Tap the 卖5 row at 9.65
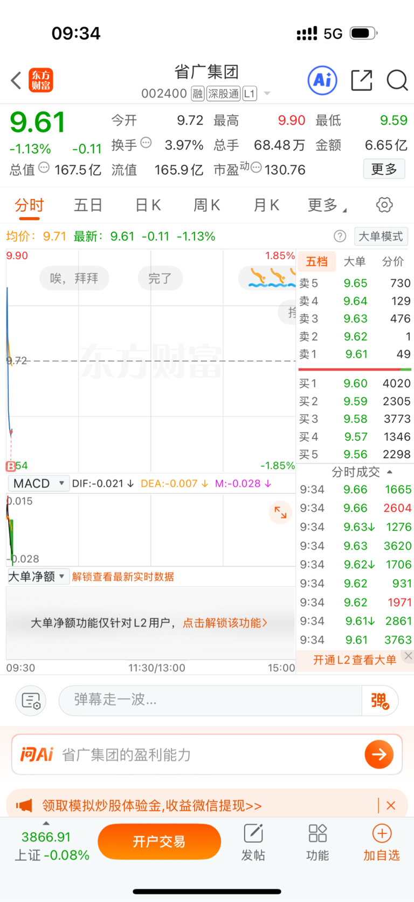This screenshot has width=414, height=902. pos(355,283)
